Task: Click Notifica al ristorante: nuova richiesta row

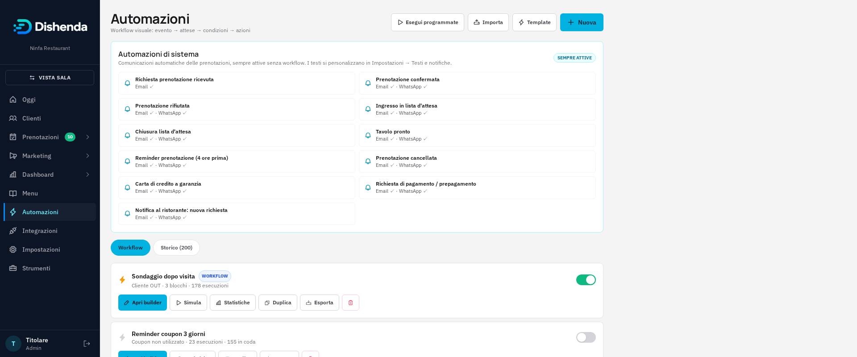Action: [x=237, y=214]
